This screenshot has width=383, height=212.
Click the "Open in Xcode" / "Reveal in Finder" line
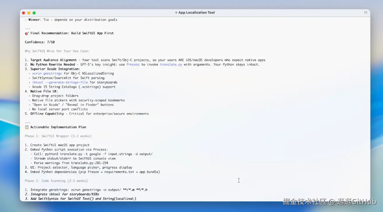click(73, 105)
